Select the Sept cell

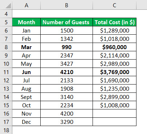(x=26, y=97)
